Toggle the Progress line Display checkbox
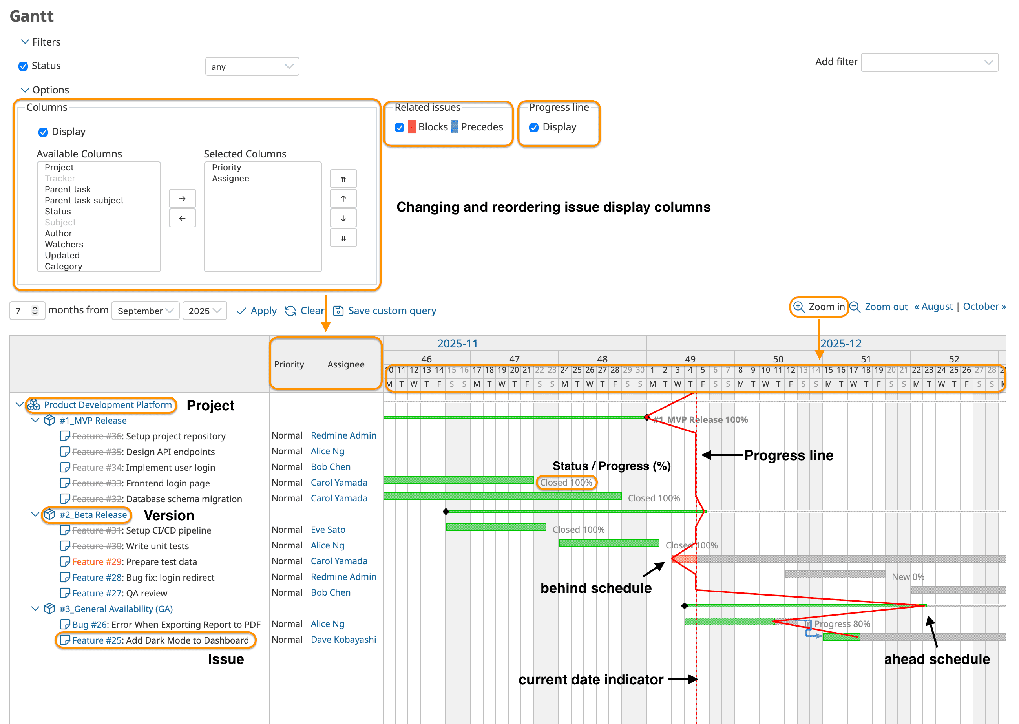1019x724 pixels. tap(533, 128)
